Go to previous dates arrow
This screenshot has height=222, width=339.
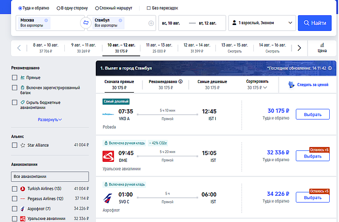19,48
